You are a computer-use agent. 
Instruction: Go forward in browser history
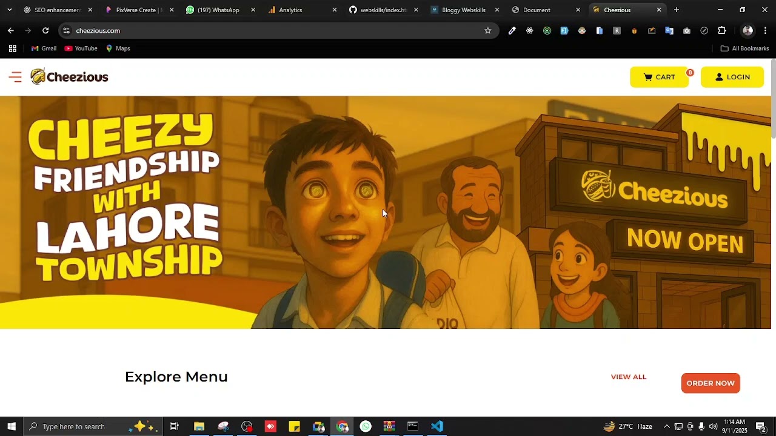tap(28, 30)
